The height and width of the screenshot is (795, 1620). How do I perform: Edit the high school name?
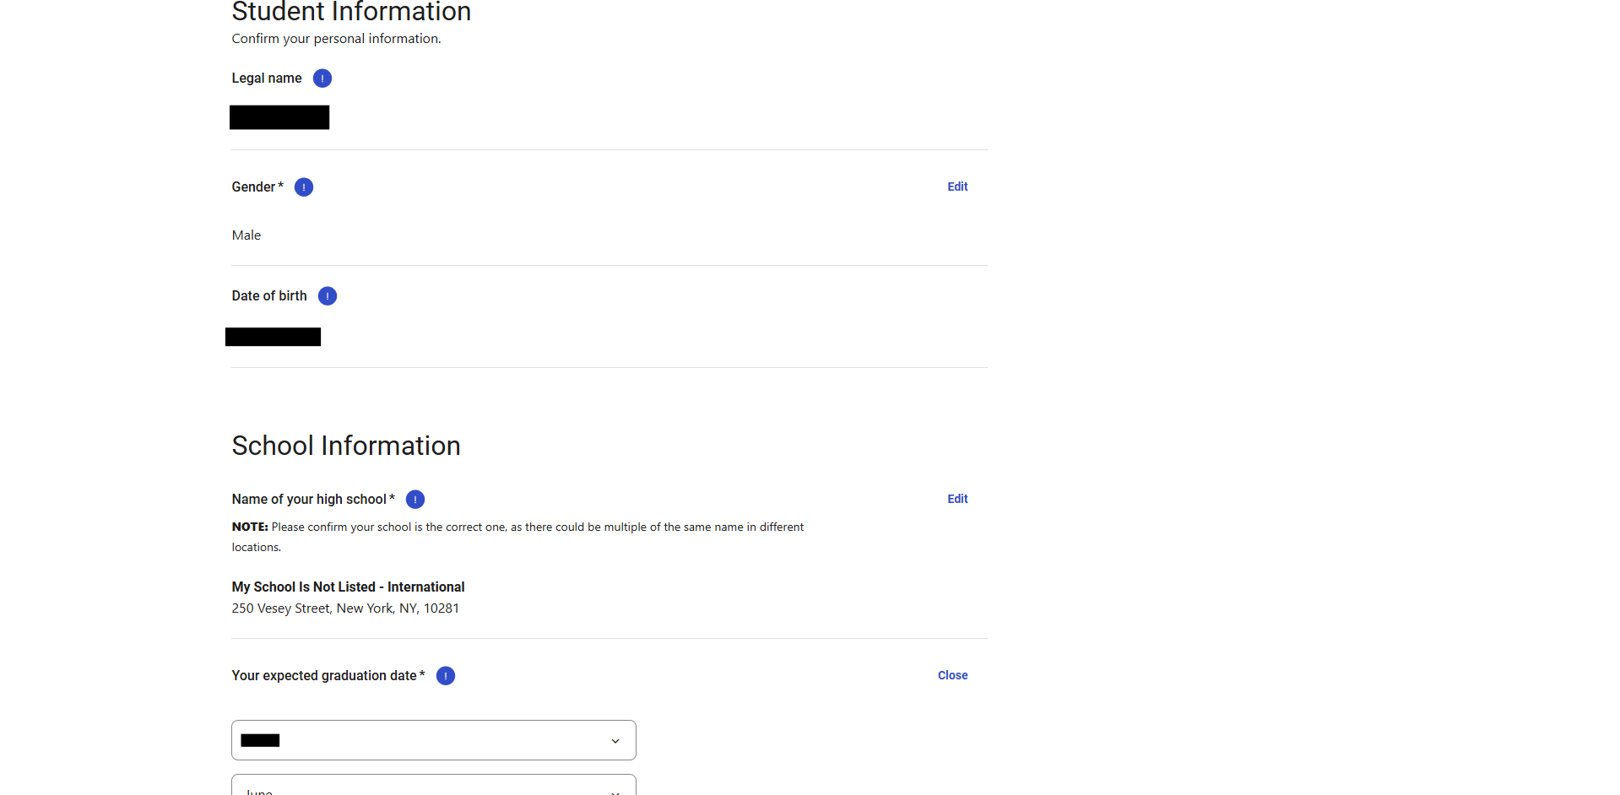pyautogui.click(x=957, y=499)
